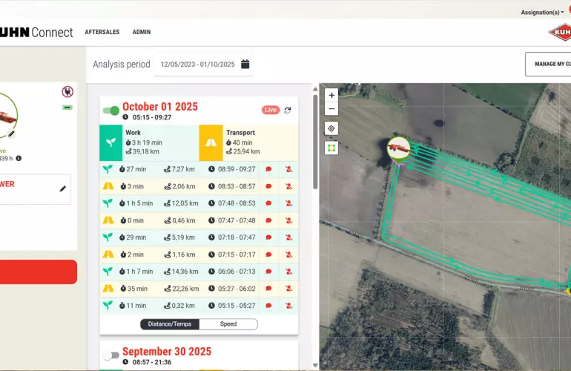Enable the September 30 2025 switch
This screenshot has height=371, width=571.
[110, 355]
